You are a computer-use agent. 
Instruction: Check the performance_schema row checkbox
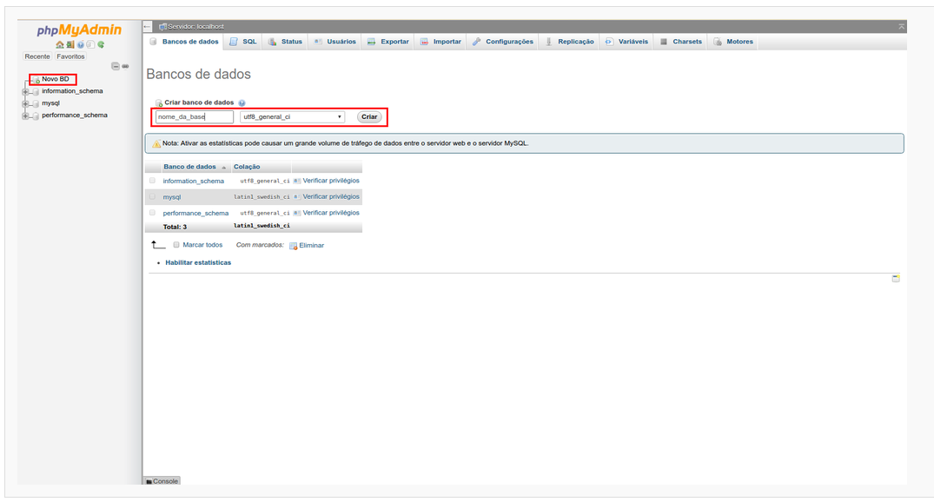coord(153,213)
